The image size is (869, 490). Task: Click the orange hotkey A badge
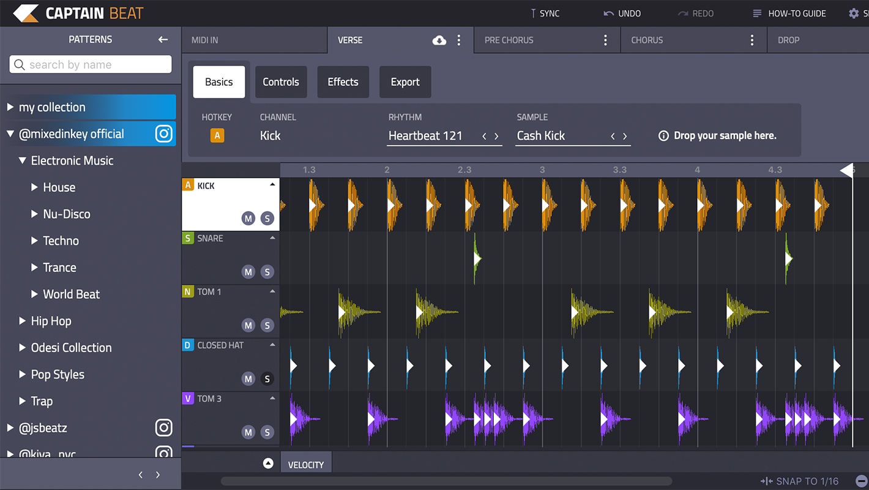click(x=217, y=136)
